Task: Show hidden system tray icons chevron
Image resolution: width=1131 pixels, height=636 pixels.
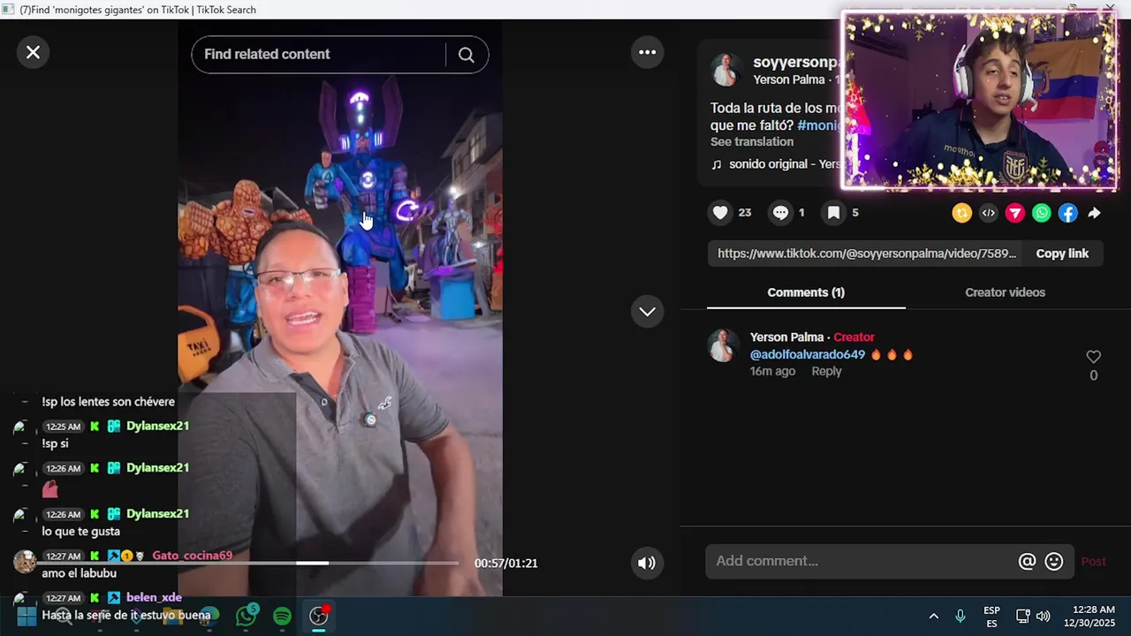Action: click(x=933, y=616)
